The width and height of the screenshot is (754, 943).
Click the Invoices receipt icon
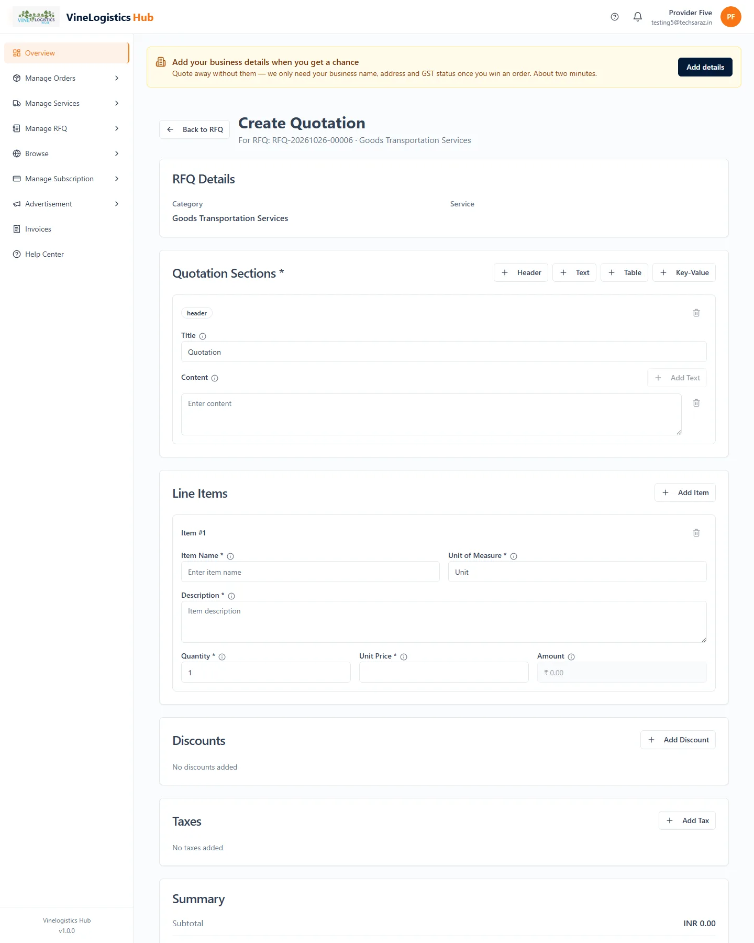point(17,229)
